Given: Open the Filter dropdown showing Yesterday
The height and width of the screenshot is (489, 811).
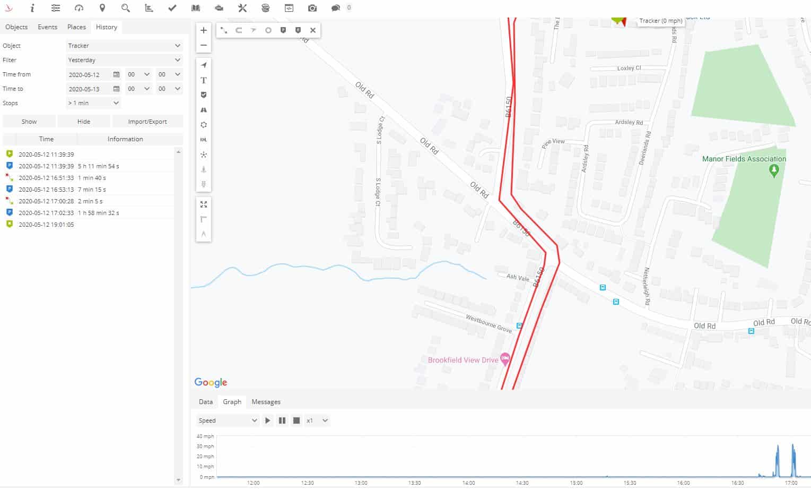Looking at the screenshot, I should click(x=124, y=59).
